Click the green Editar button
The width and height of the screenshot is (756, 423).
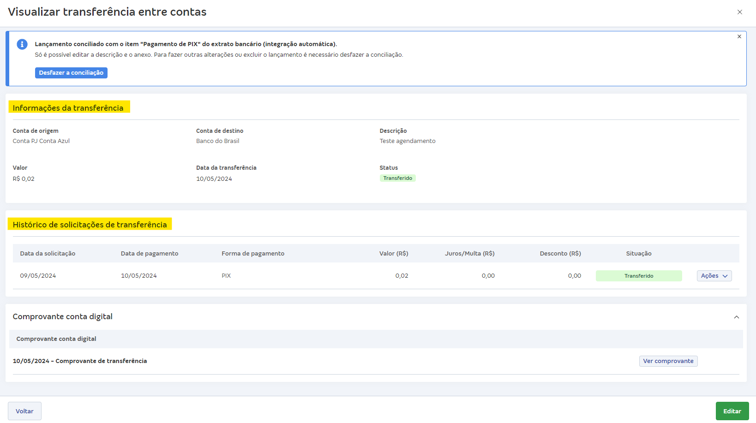(x=732, y=411)
